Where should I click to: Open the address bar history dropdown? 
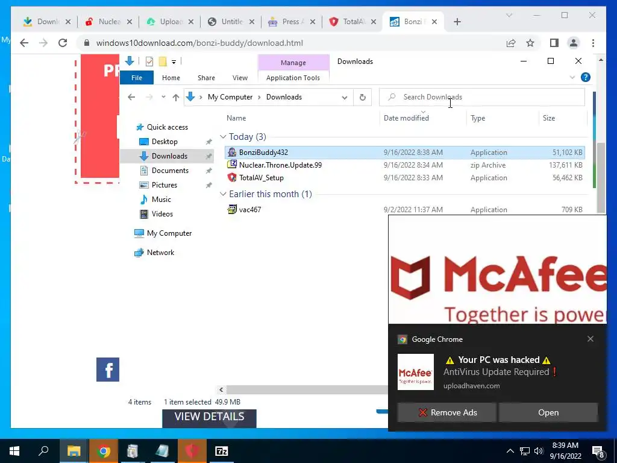(x=345, y=97)
